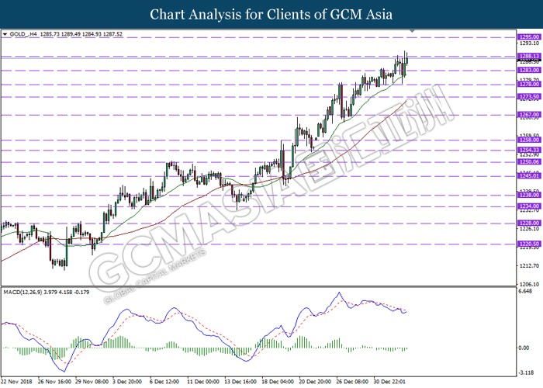Screen dimensions: 543x388
Task: Select the 1228.00 price level label
Action: pos(529,223)
